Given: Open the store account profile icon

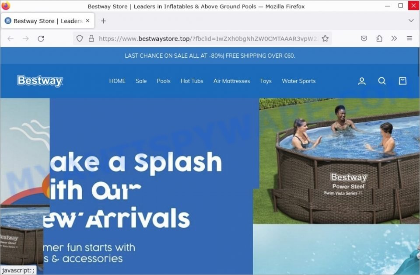Looking at the screenshot, I should [362, 81].
